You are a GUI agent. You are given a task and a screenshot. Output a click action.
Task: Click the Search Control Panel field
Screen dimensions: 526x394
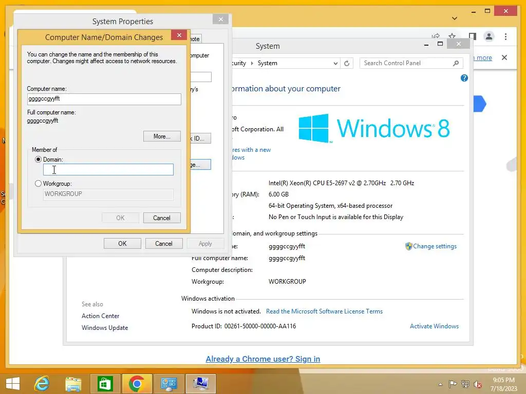(406, 63)
